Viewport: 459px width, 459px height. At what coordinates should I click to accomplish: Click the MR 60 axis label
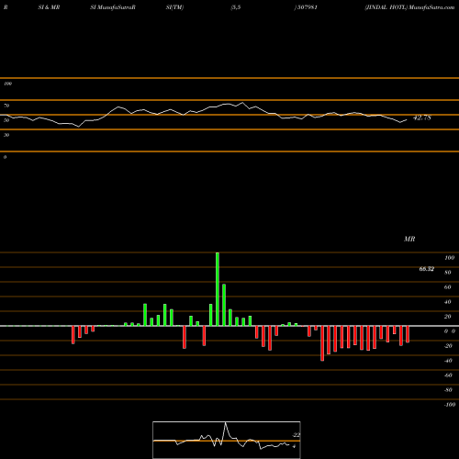pos(448,287)
